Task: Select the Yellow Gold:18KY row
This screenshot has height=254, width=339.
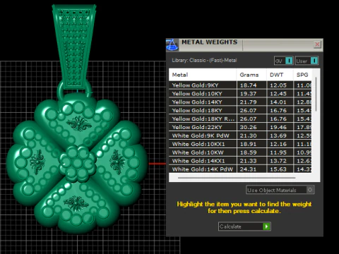Action: 240,110
